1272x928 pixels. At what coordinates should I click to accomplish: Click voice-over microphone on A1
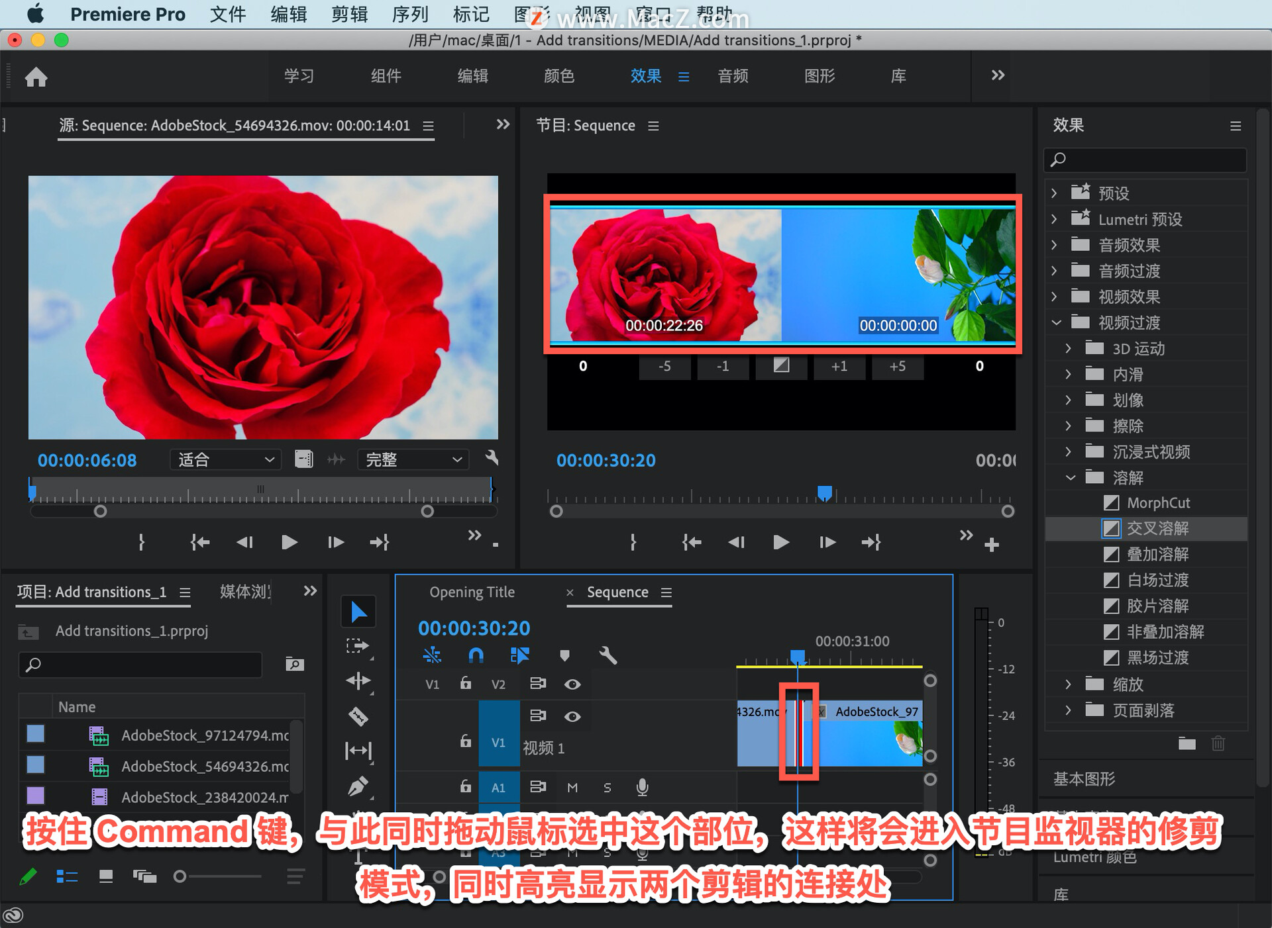[642, 787]
